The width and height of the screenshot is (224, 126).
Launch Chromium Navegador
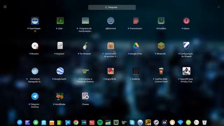[x=35, y=71]
